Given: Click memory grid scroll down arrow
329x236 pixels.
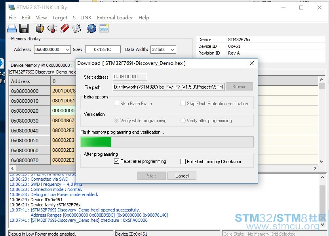Looking at the screenshot, I should click(x=321, y=162).
